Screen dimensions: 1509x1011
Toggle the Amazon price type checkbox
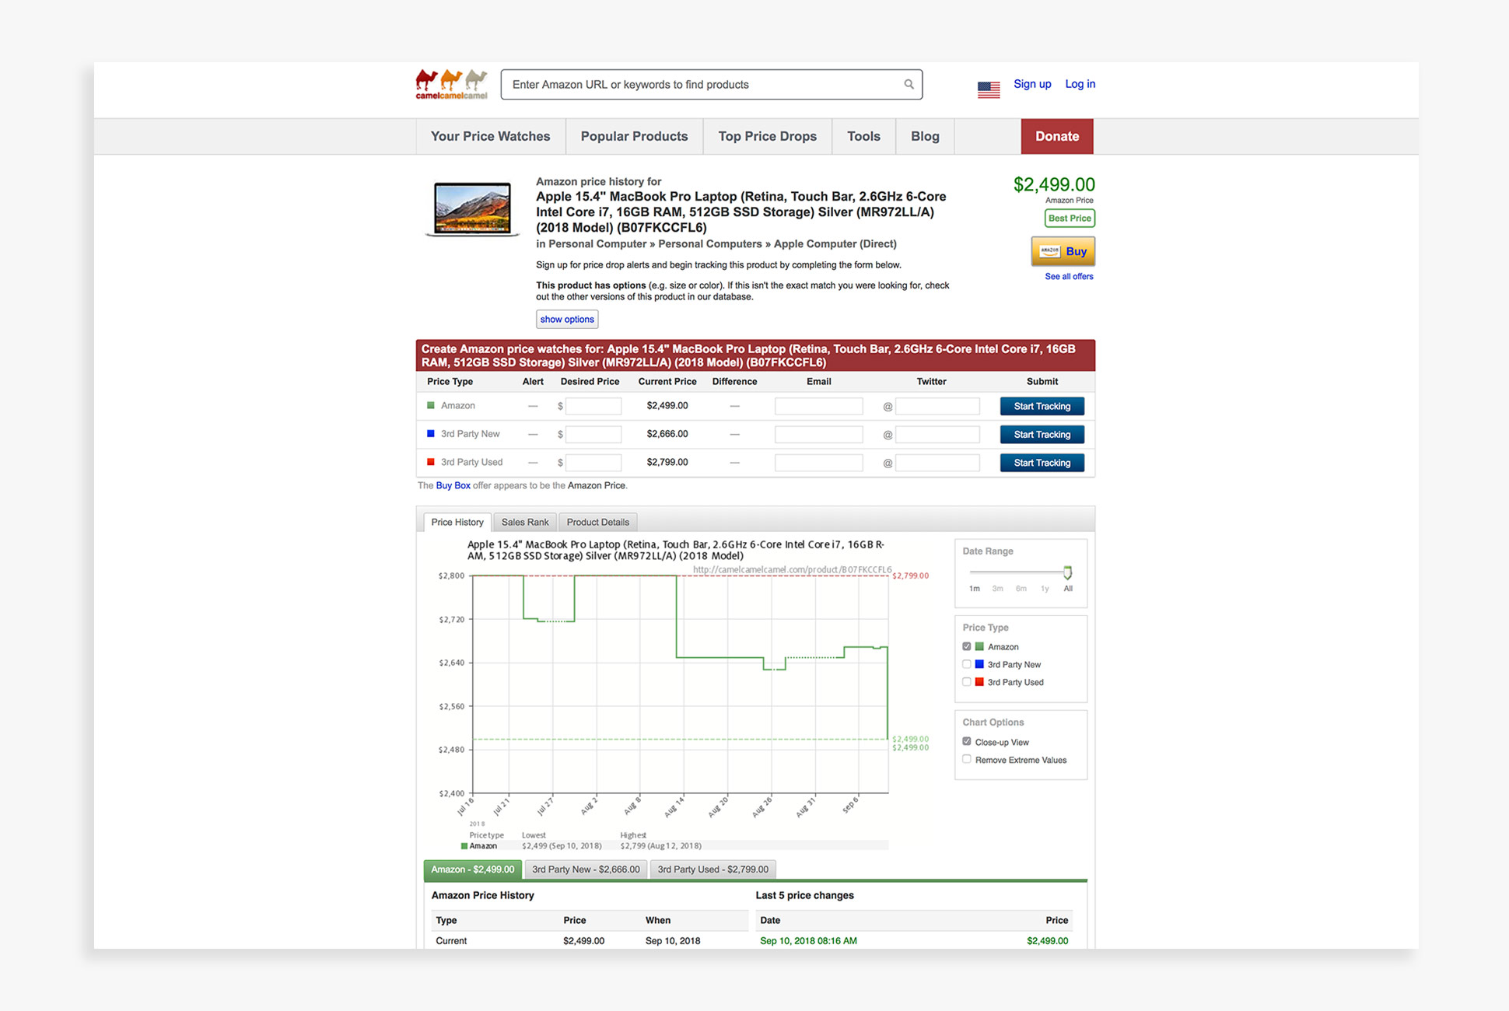click(967, 646)
